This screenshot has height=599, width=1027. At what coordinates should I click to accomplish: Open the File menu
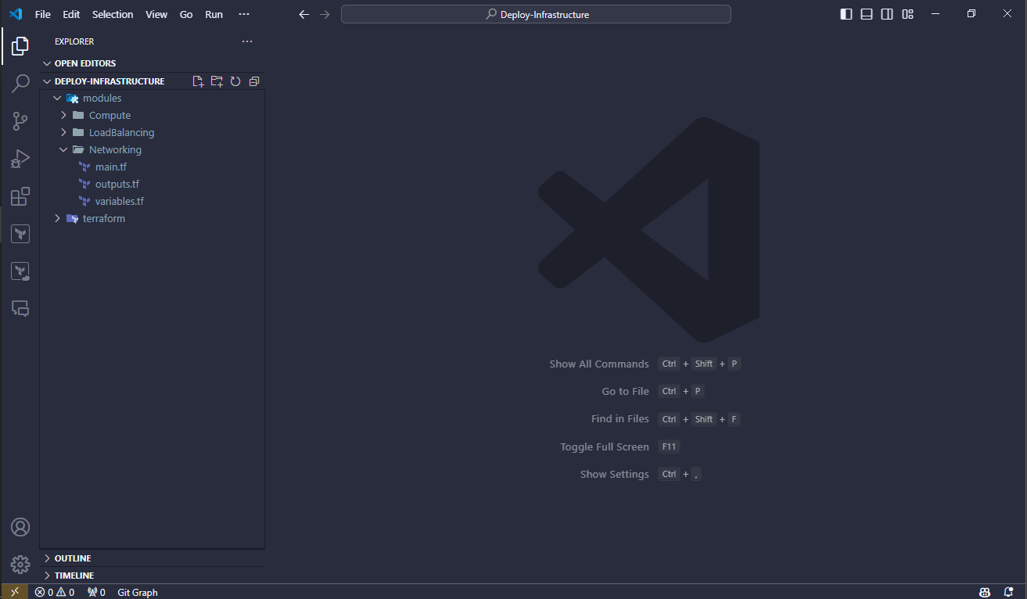point(43,14)
